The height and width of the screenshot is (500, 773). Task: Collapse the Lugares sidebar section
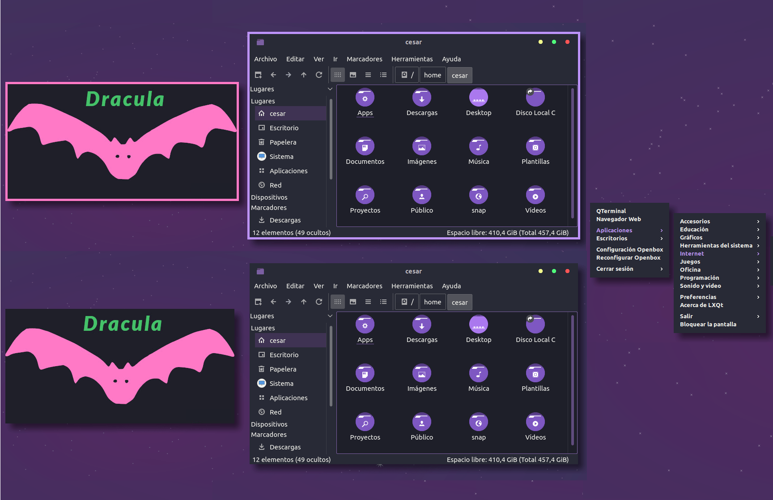[x=330, y=89]
